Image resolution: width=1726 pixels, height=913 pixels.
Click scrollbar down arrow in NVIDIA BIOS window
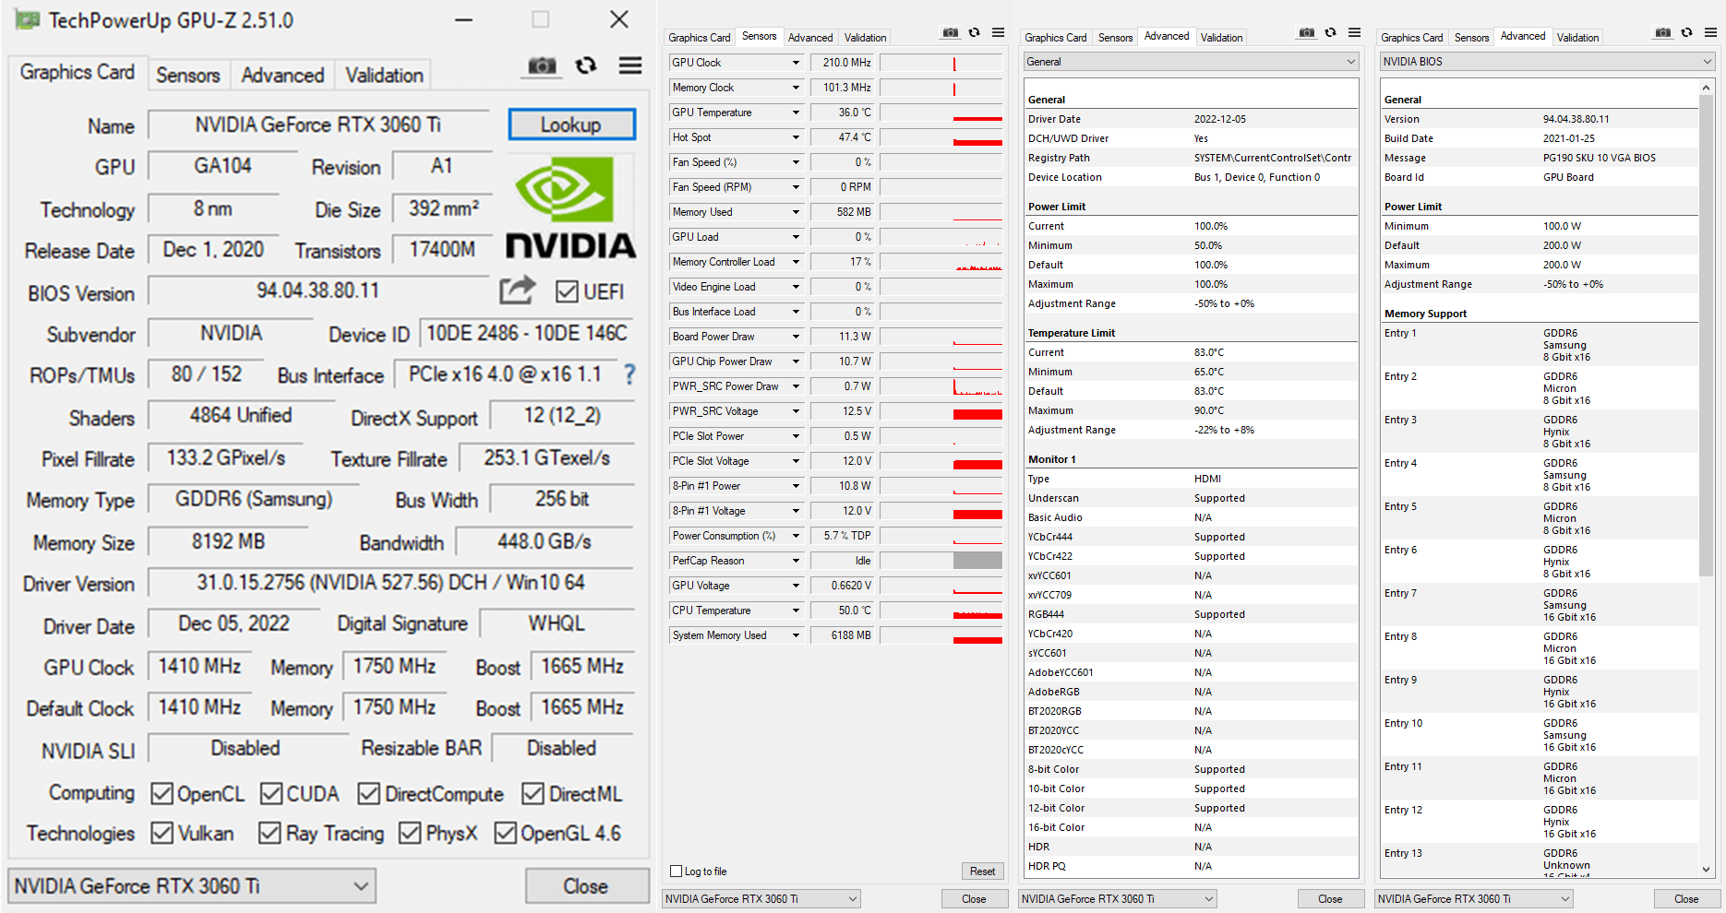tap(1706, 870)
